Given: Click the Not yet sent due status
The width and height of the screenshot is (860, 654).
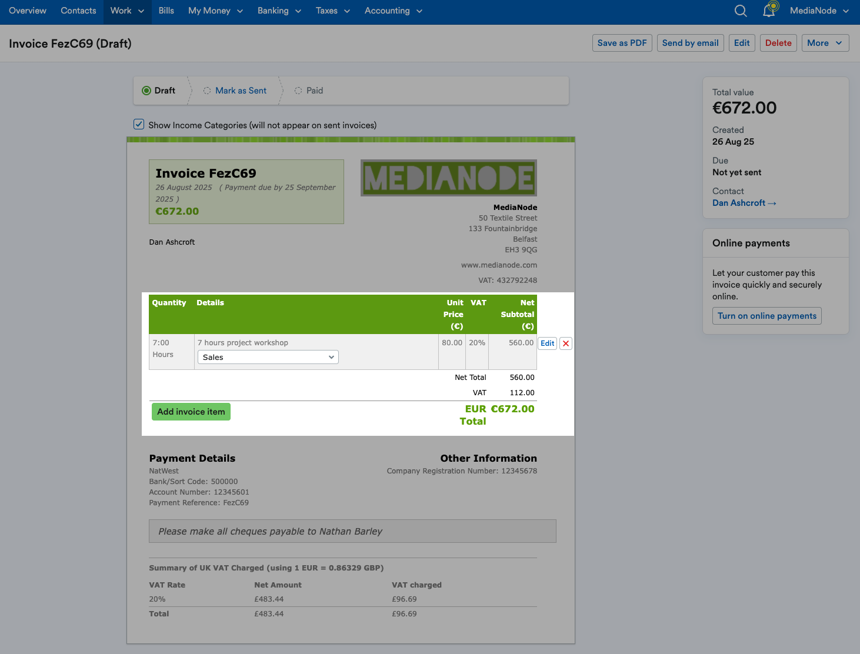Looking at the screenshot, I should coord(736,172).
